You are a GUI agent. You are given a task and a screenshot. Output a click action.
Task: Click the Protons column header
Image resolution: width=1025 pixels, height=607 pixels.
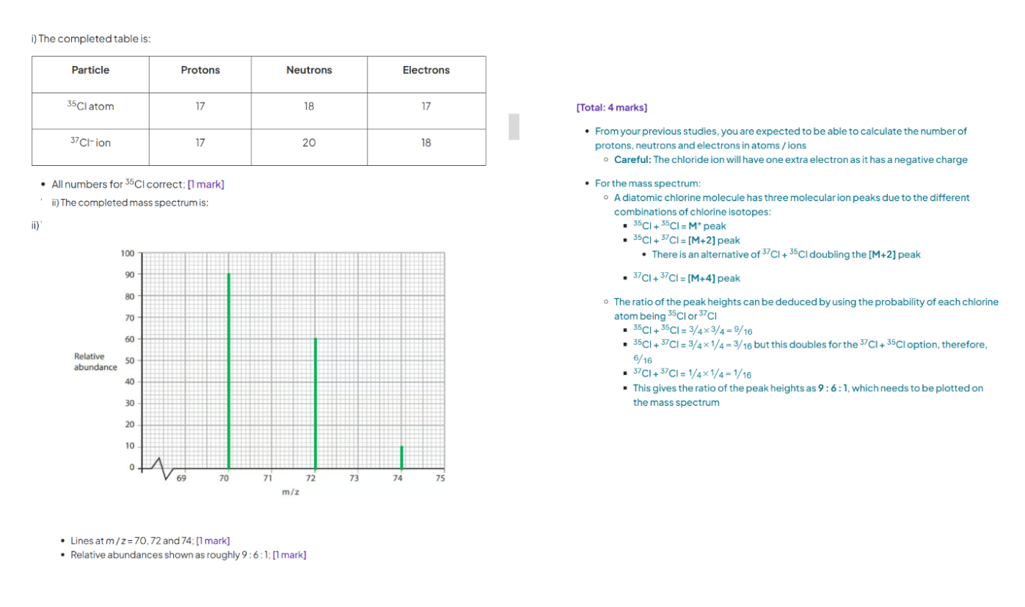point(200,70)
